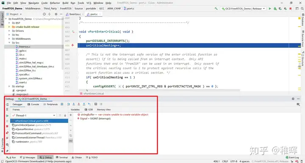Image resolution: width=305 pixels, height=163 pixels.
Task: Open the File menu
Action: tap(9, 3)
